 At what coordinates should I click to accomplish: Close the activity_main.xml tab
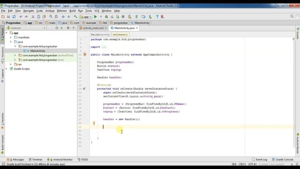click(106, 28)
